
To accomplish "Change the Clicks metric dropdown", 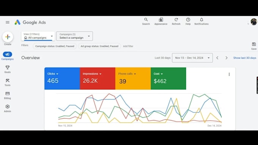I will [53, 74].
